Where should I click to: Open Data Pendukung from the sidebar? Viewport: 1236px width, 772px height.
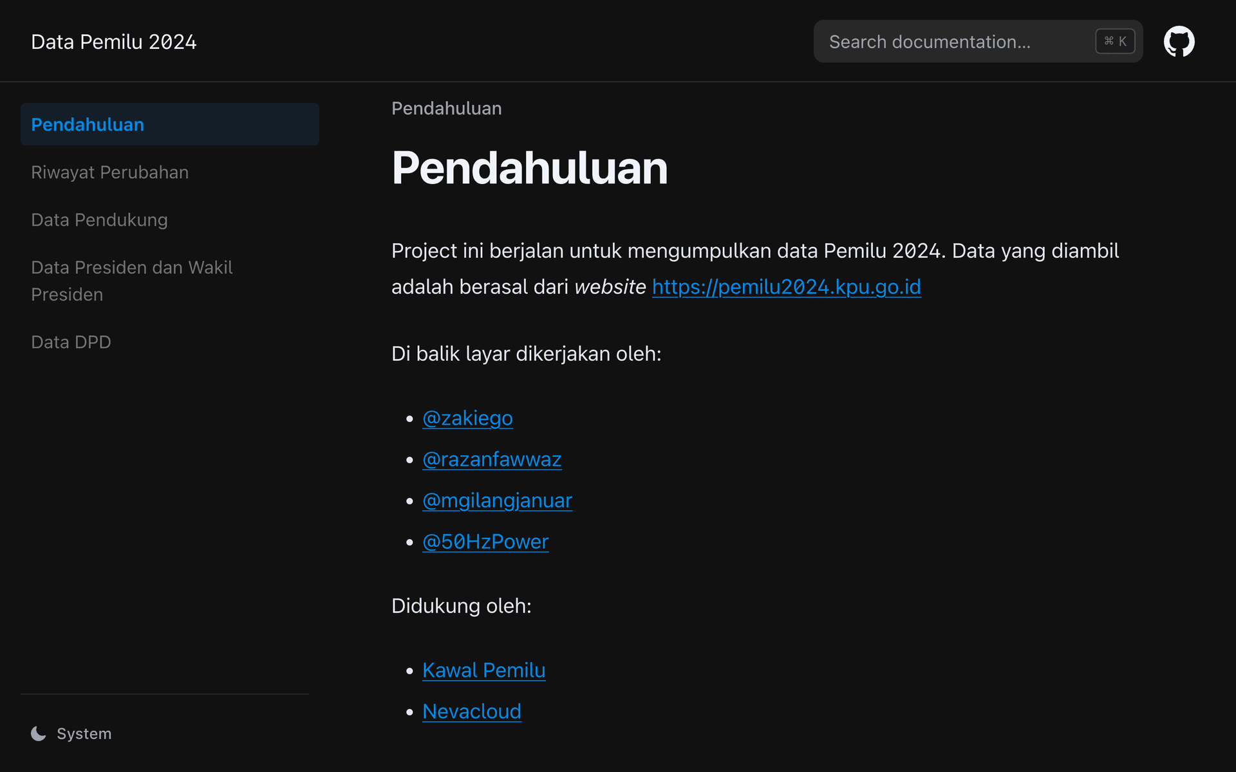click(99, 219)
